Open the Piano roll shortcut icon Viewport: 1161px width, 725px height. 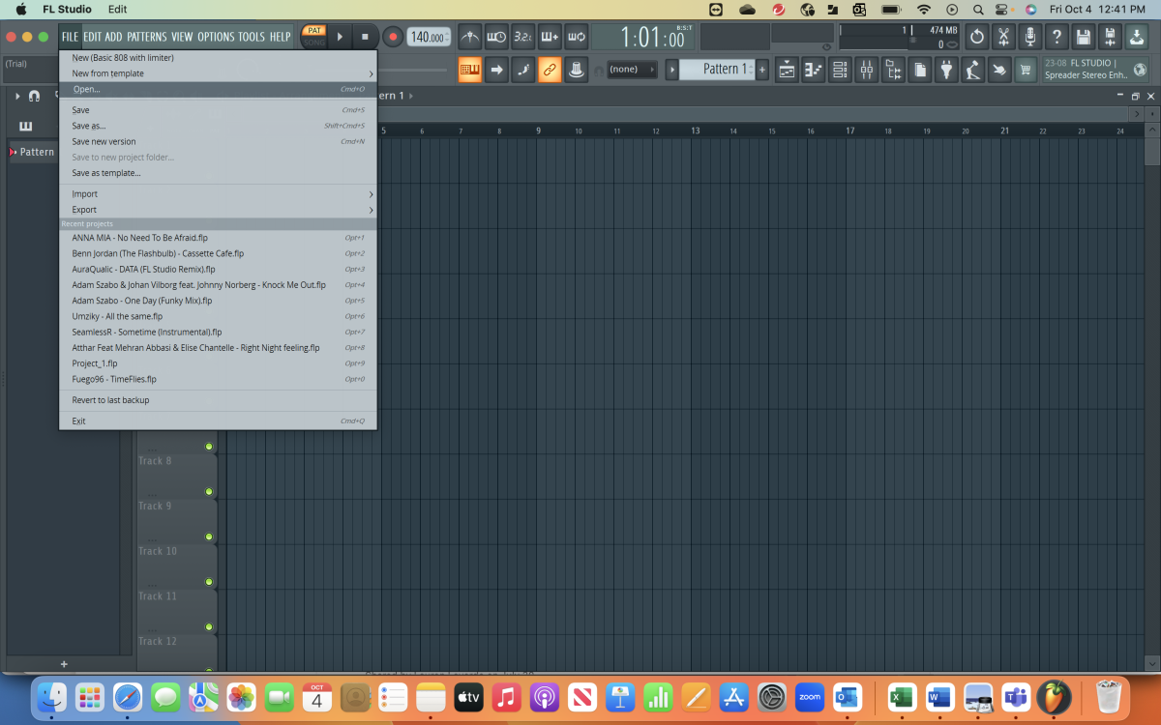814,69
